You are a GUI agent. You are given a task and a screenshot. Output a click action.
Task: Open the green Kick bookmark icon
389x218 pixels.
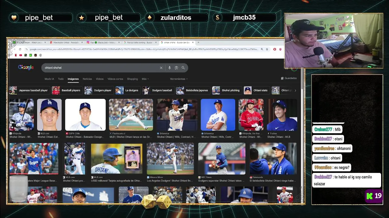30,55
